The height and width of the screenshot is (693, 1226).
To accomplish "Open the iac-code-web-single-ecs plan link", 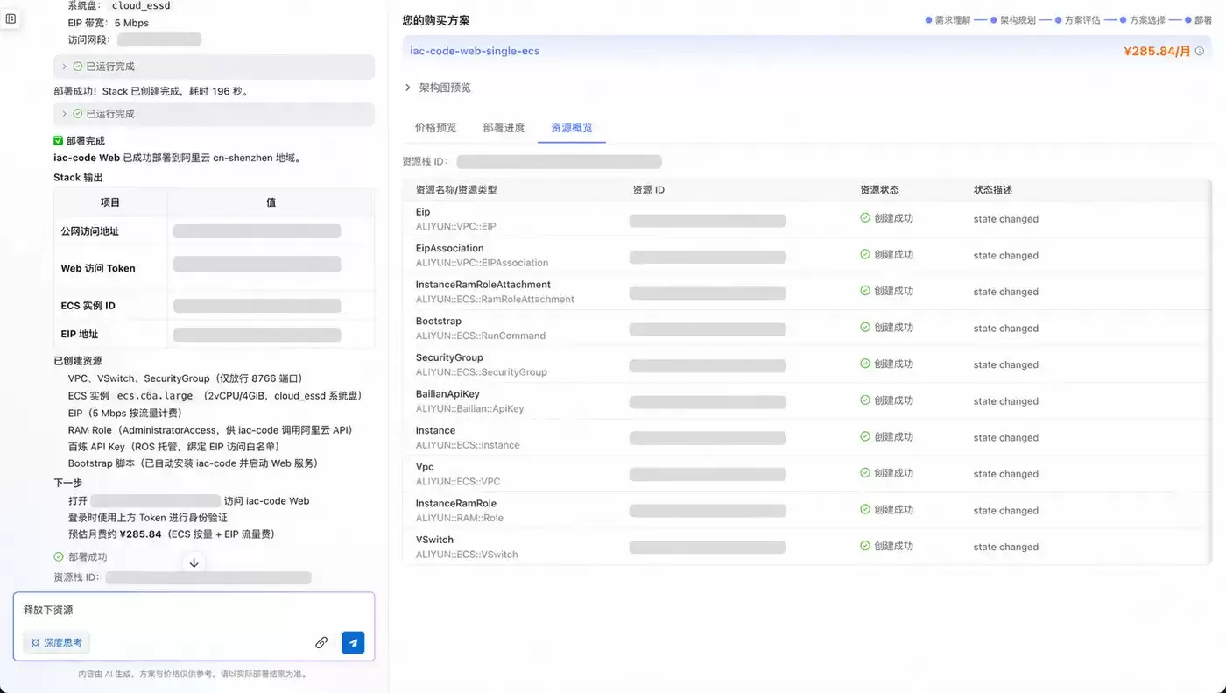I will [x=475, y=51].
